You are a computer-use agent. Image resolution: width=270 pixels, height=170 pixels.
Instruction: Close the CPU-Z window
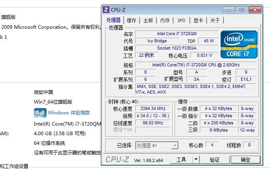coord(255,10)
